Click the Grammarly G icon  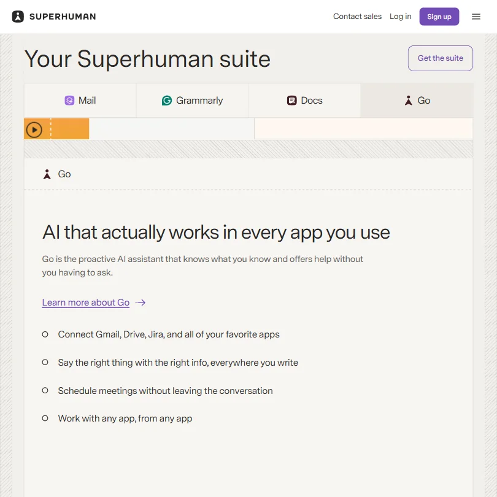(167, 101)
